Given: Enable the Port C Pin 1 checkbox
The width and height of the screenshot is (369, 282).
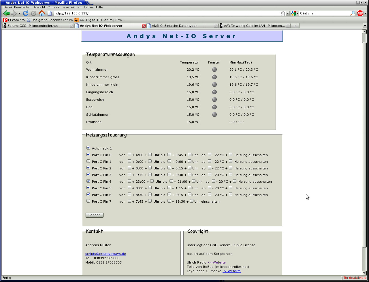Looking at the screenshot, I should click(88, 161).
